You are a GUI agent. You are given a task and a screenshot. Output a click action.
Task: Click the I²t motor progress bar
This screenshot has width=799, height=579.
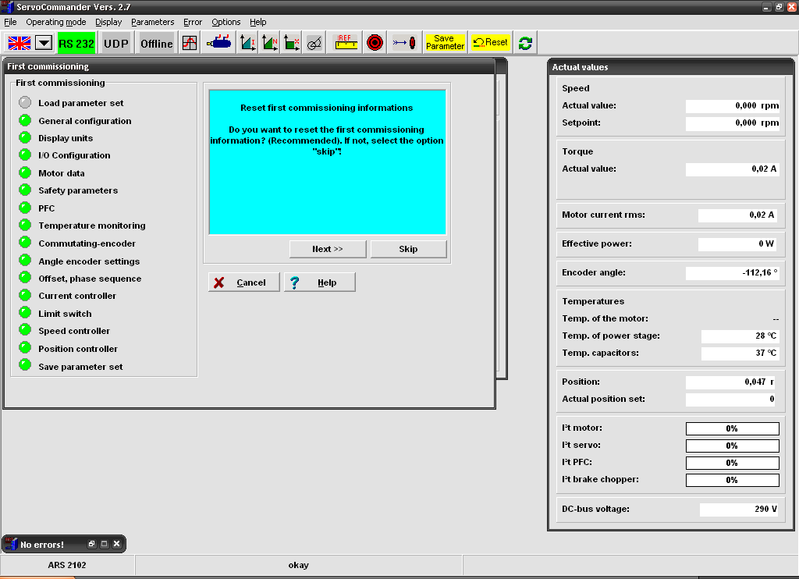[732, 428]
